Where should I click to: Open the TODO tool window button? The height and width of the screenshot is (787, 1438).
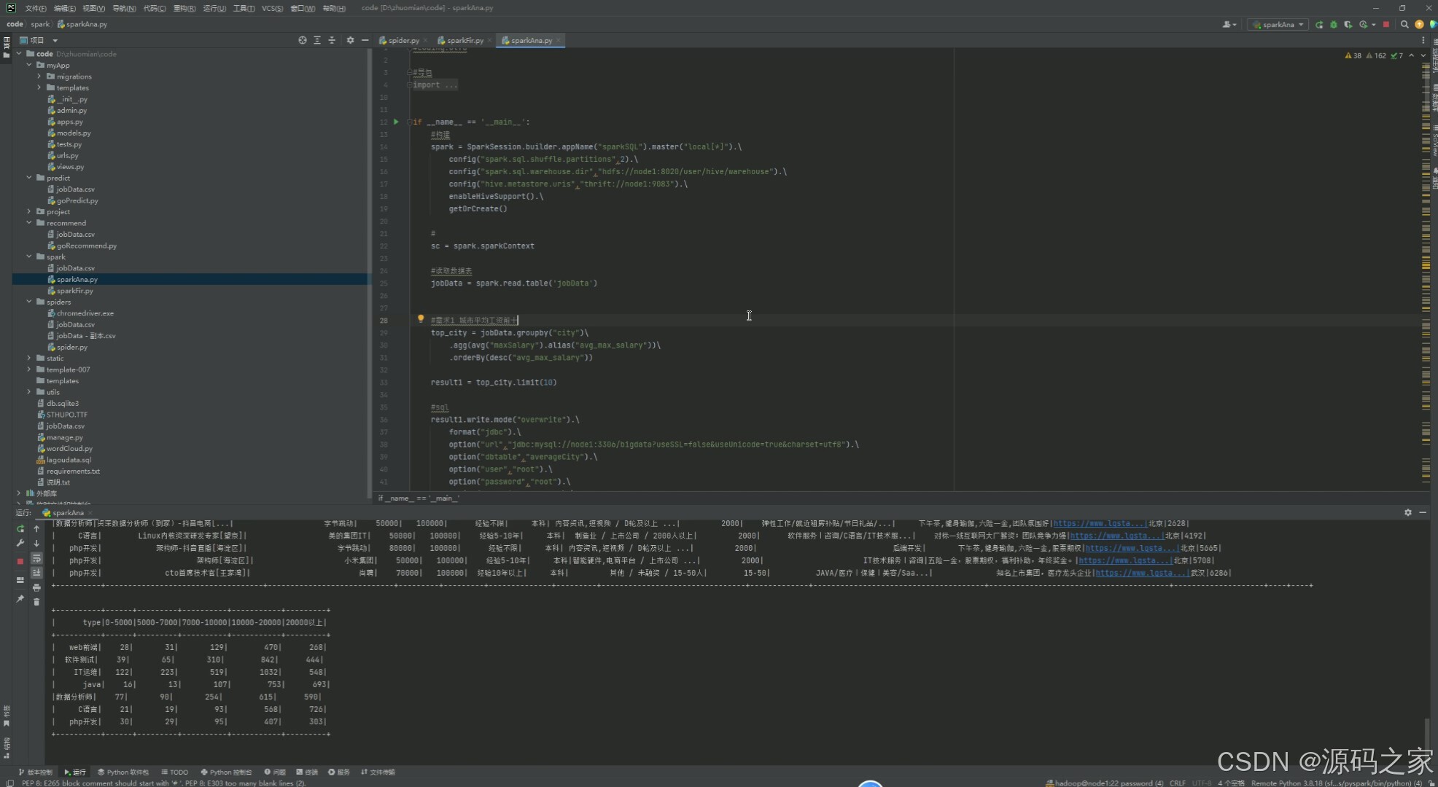(175, 772)
